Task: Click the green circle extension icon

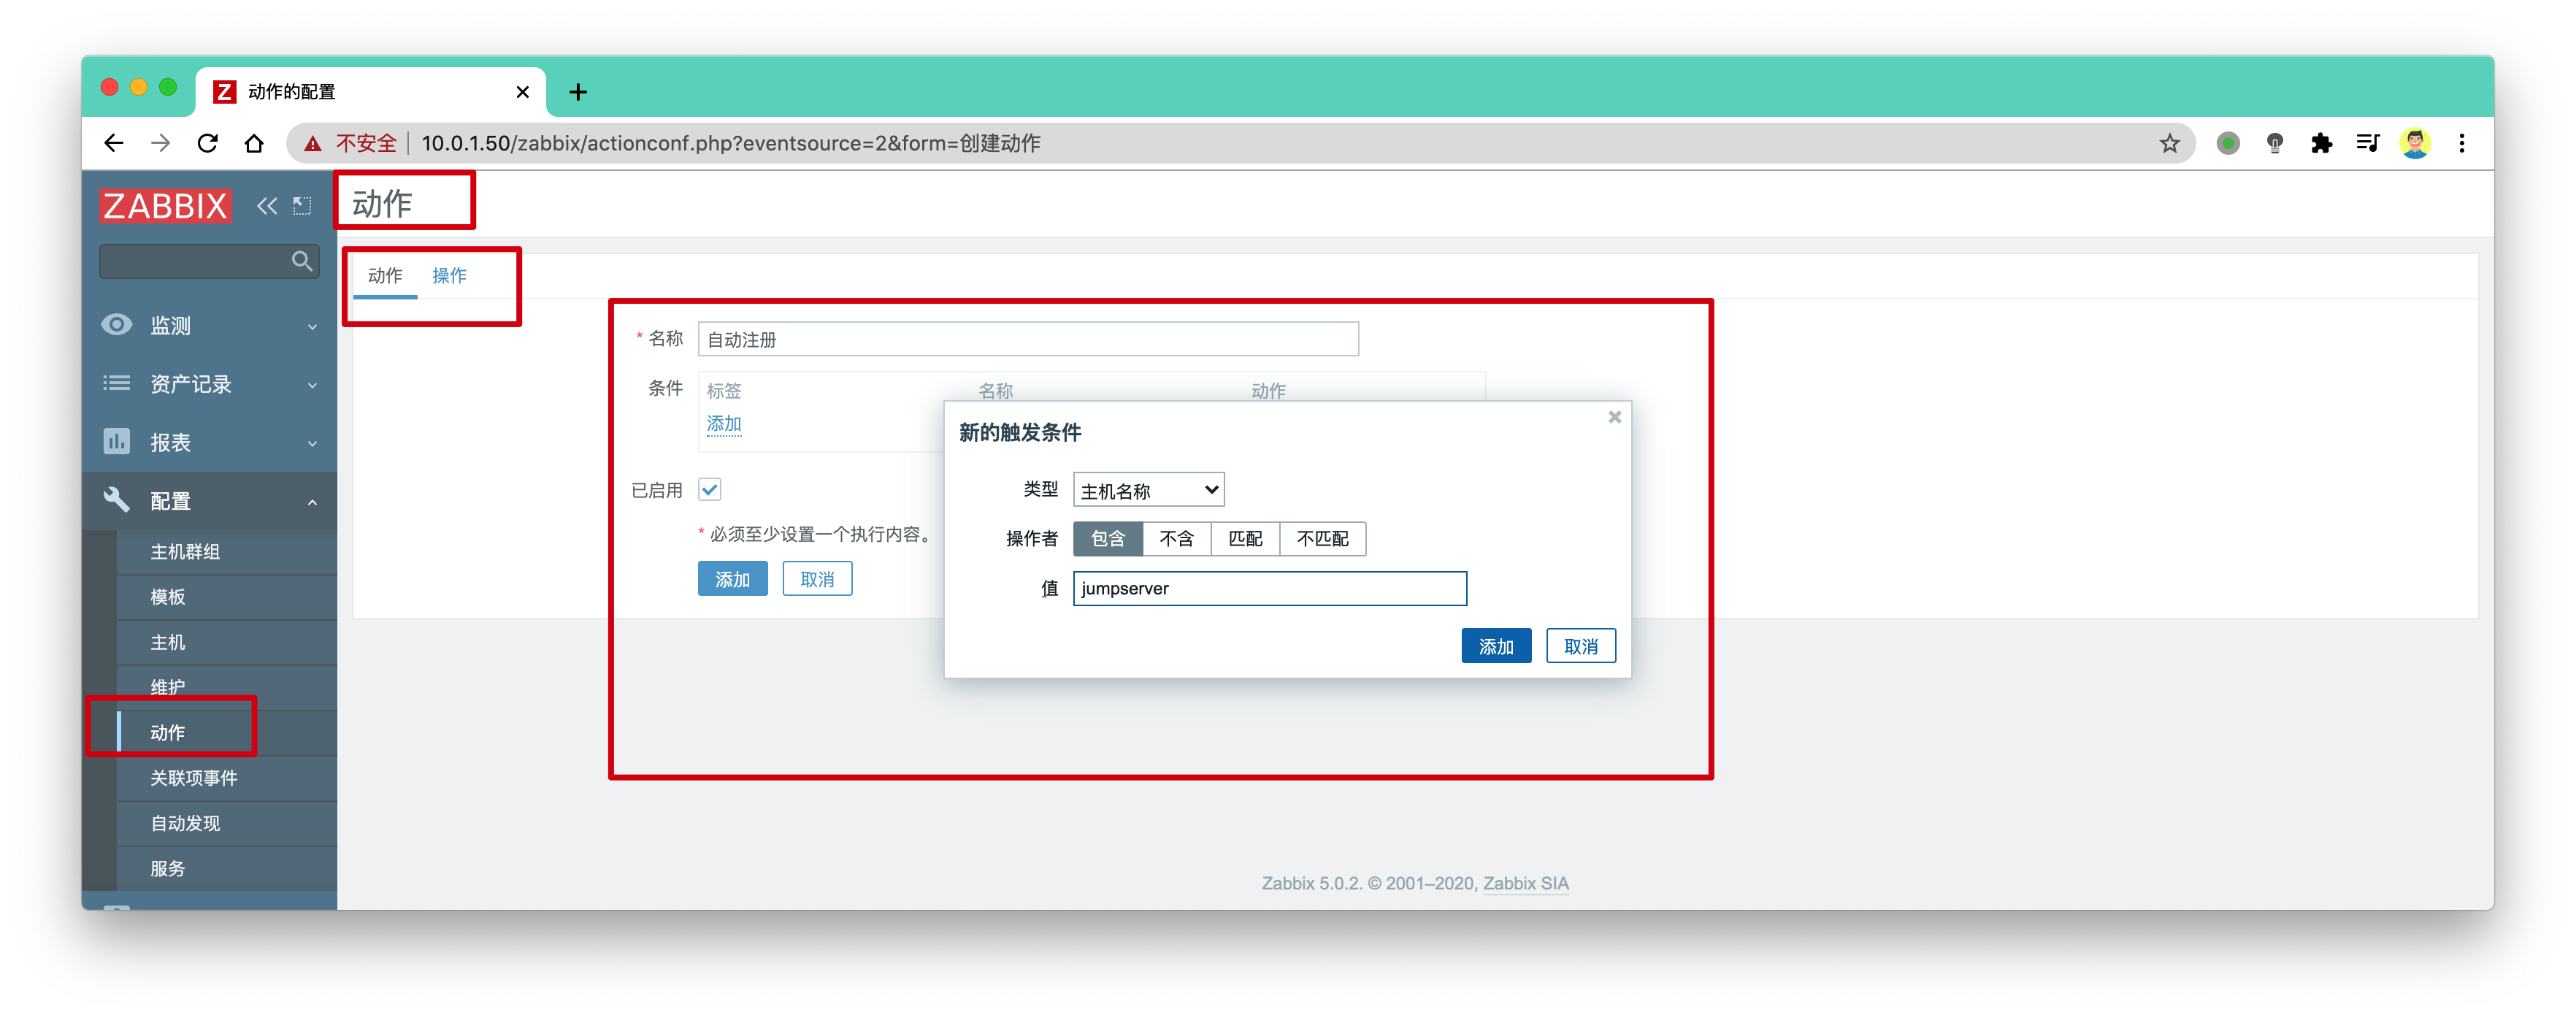Action: coord(2227,143)
